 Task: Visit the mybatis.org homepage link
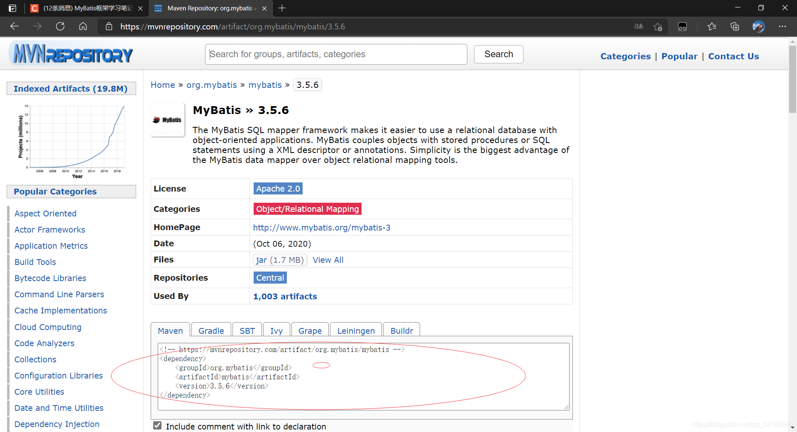tap(322, 228)
